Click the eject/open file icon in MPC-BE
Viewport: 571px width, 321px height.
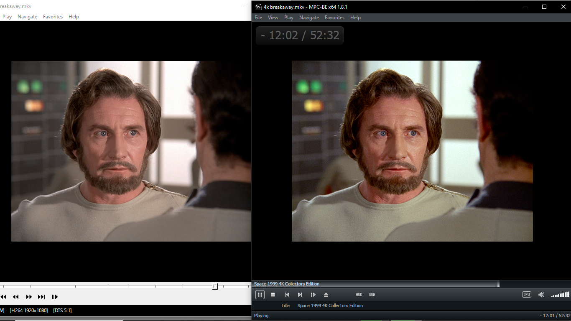coord(326,295)
